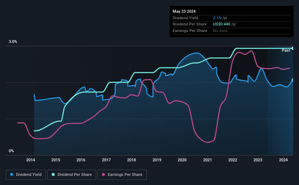This screenshot has width=299, height=185.
Task: Click the 2024 x-axis label
Action: tap(283, 160)
